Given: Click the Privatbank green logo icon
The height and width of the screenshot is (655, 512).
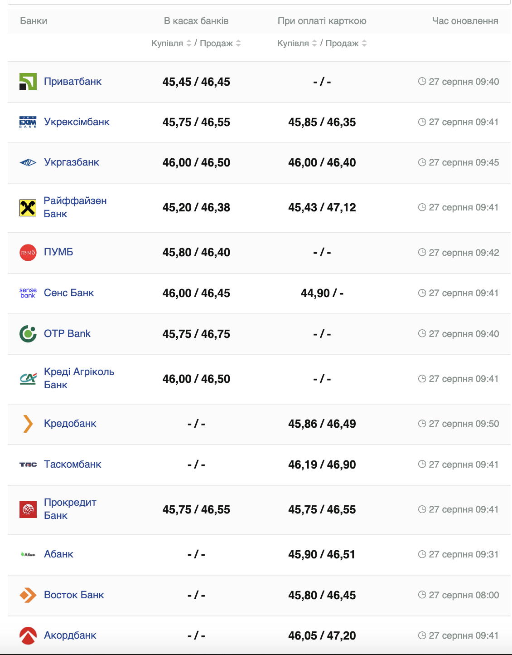Looking at the screenshot, I should click(x=28, y=82).
